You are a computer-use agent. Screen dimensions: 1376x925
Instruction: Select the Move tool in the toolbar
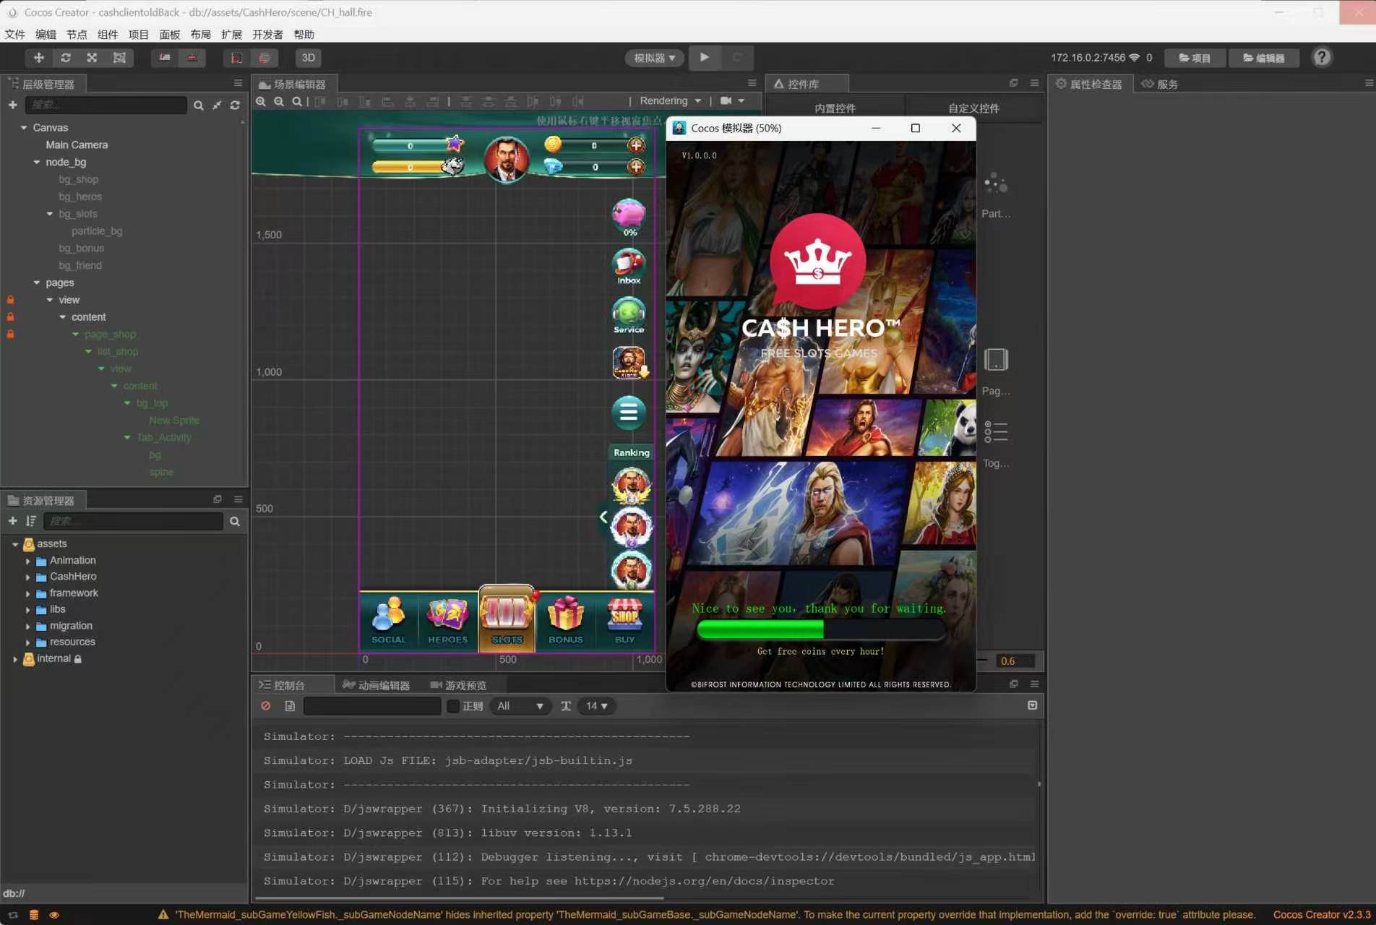[39, 58]
